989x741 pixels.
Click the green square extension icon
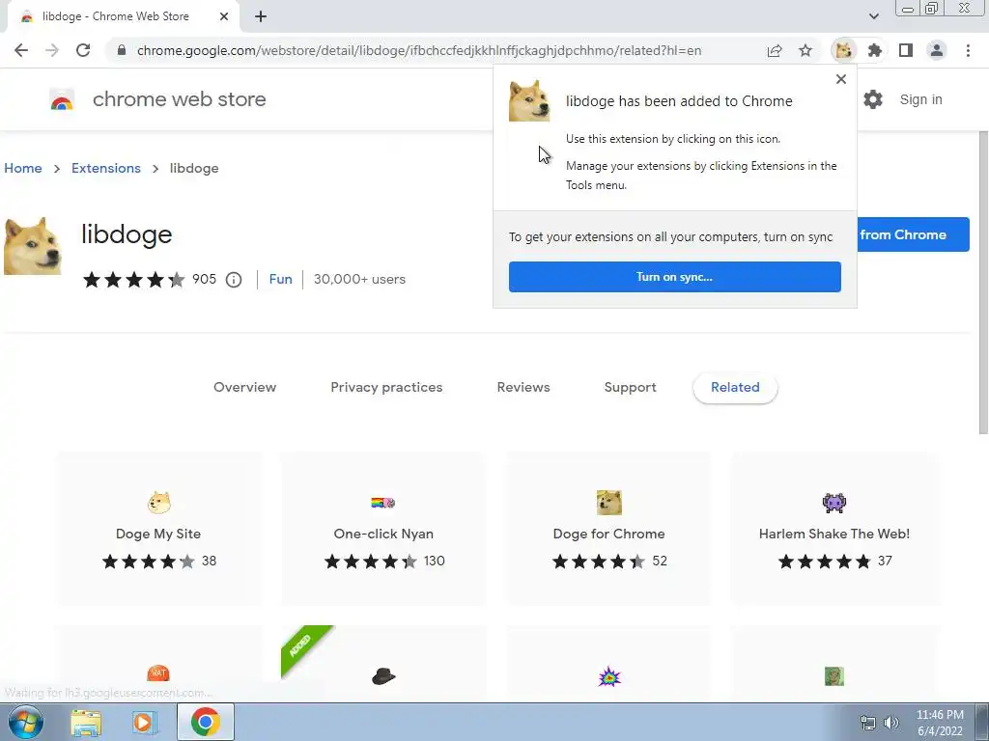(x=834, y=676)
